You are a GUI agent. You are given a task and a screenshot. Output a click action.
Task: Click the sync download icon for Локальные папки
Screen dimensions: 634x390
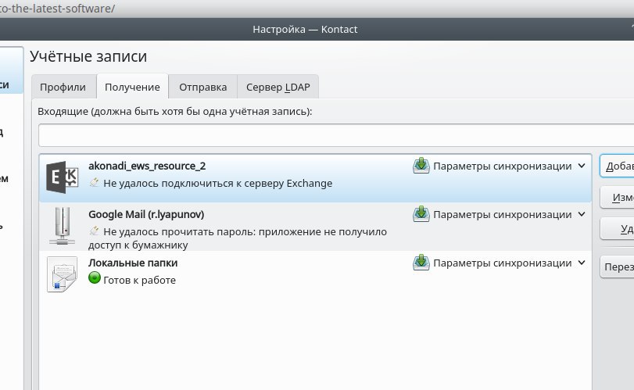(x=421, y=263)
